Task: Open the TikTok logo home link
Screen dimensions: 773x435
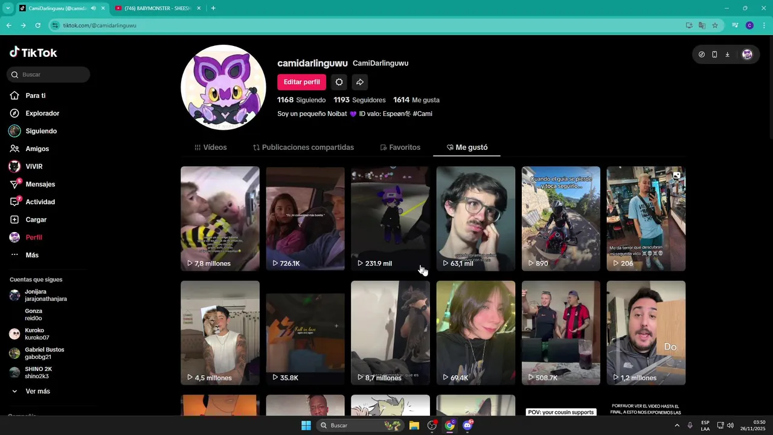Action: pos(33,53)
